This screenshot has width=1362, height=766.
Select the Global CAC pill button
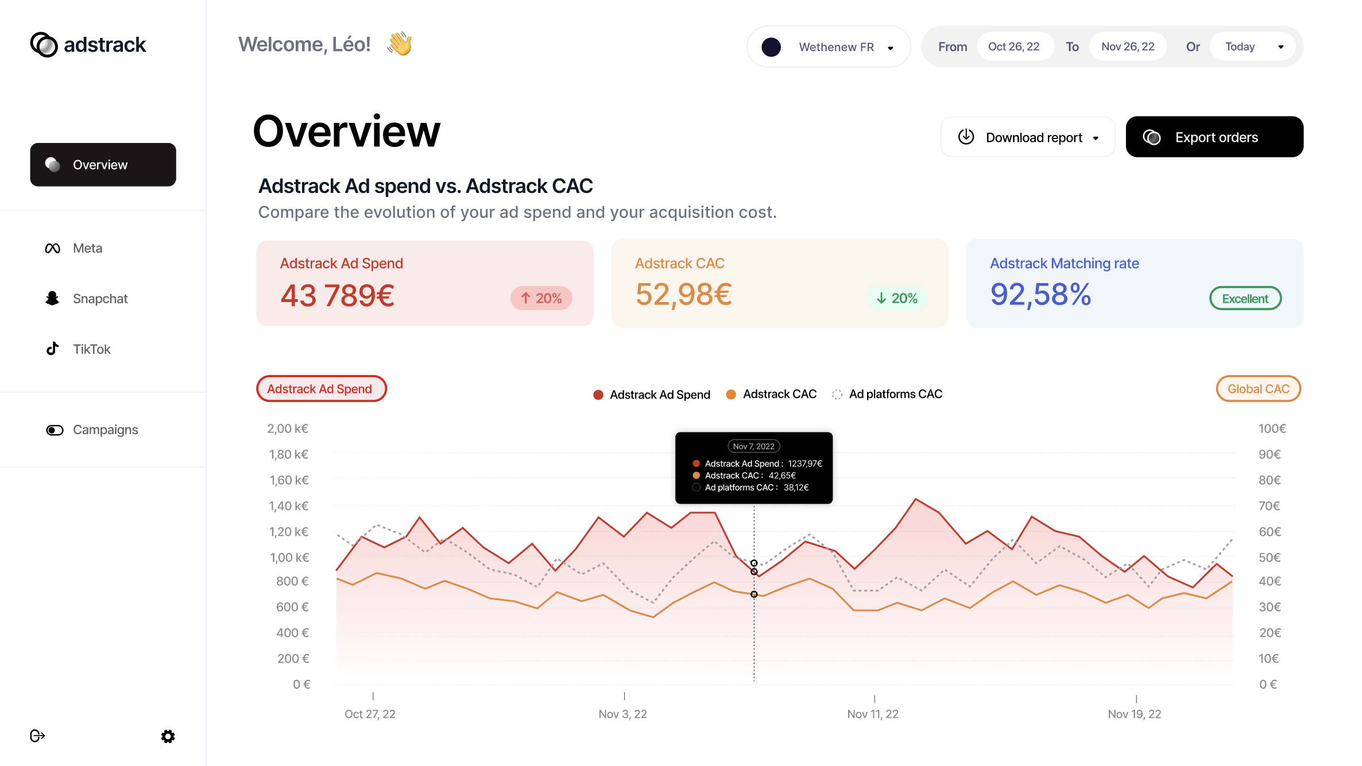click(1258, 389)
